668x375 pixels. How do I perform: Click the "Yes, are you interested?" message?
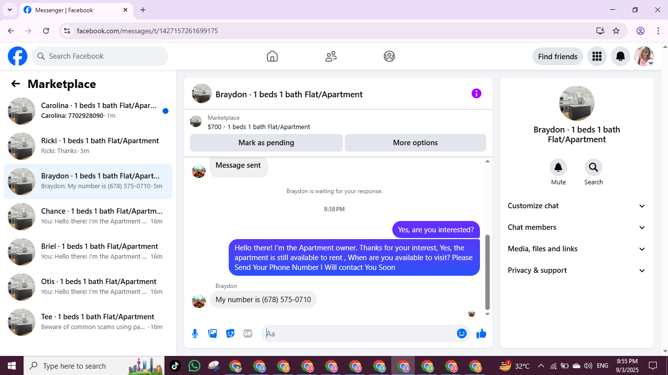[436, 230]
